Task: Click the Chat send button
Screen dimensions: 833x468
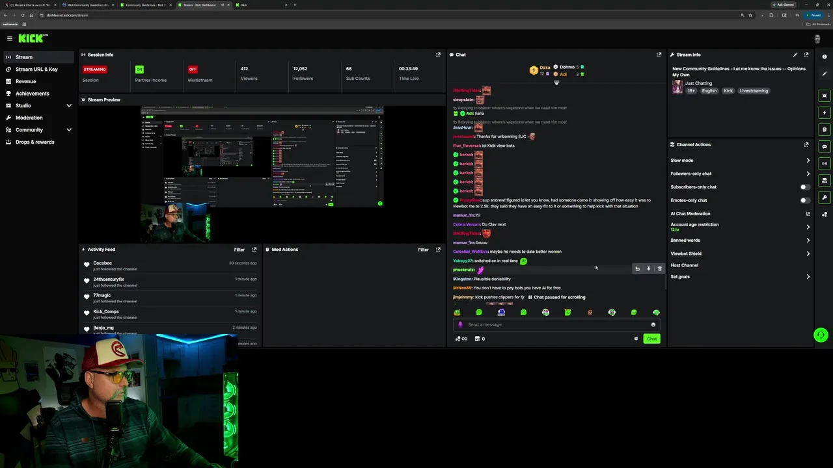Action: [x=651, y=339]
